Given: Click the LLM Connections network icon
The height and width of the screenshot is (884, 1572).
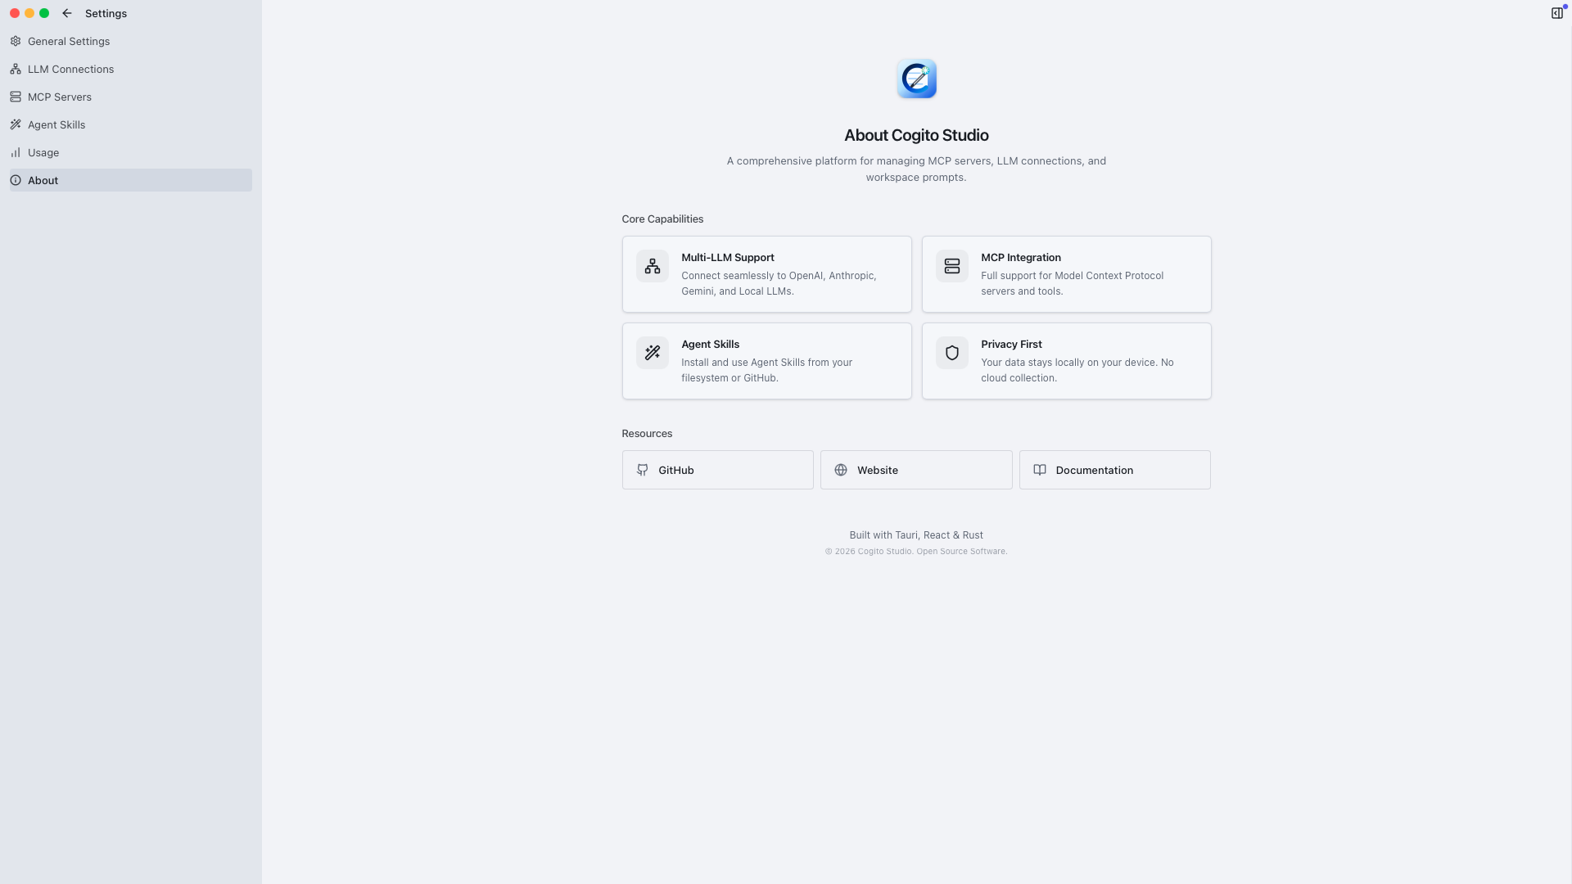Looking at the screenshot, I should (16, 69).
